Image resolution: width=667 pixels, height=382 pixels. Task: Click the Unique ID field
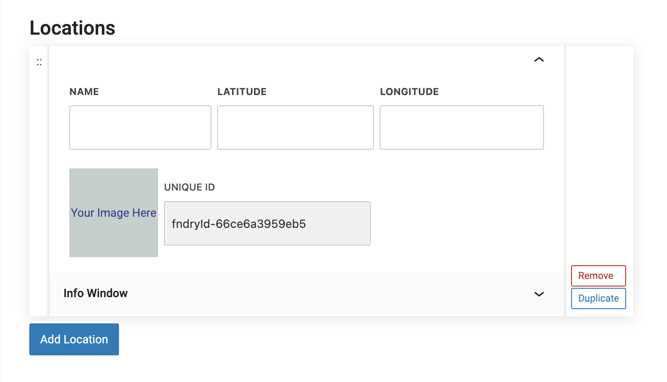(x=267, y=223)
